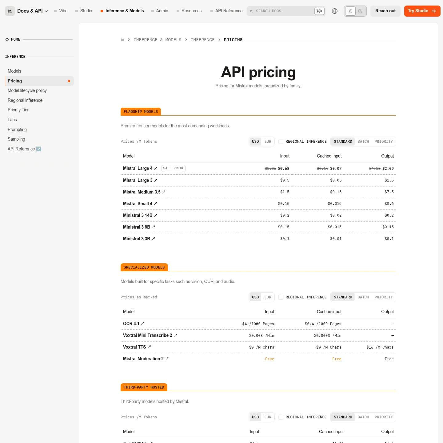Open Ministral 3 14B arrow link
The width and height of the screenshot is (443, 443).
pos(156,215)
